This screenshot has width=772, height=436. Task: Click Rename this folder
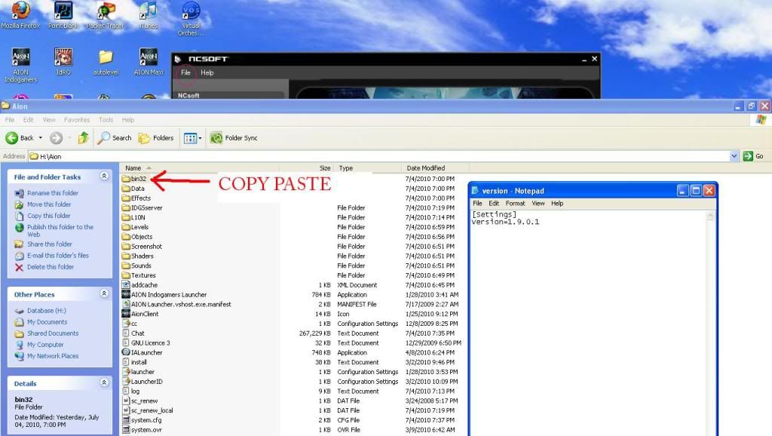[x=53, y=193]
